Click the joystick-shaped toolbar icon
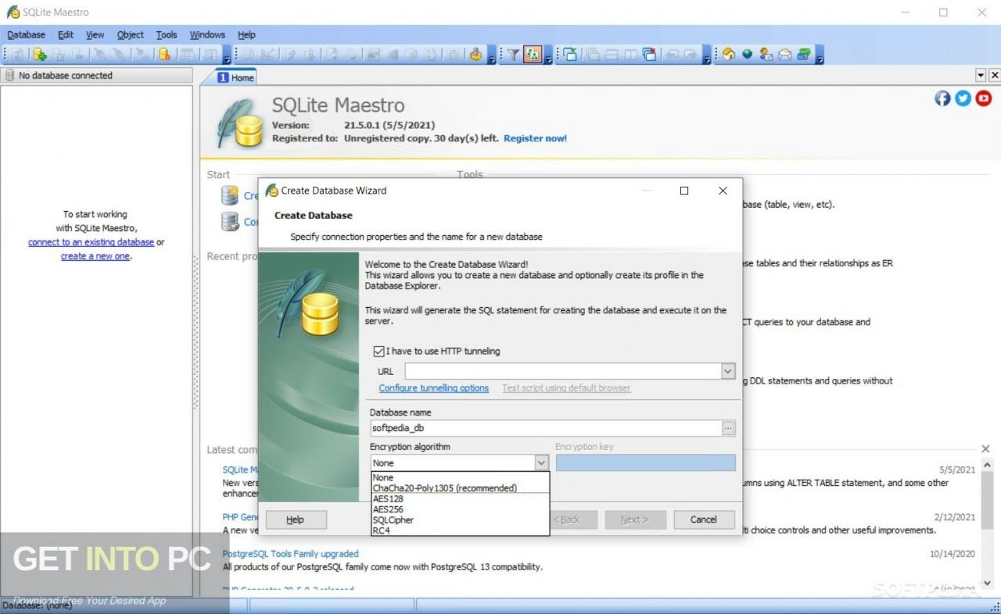 [x=475, y=55]
